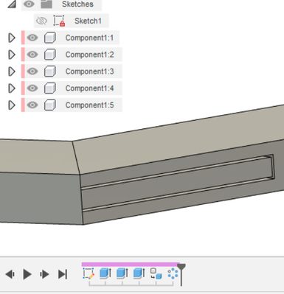Select the first extrude feature in timeline
Screen dimensions: 284x294
(x=105, y=273)
